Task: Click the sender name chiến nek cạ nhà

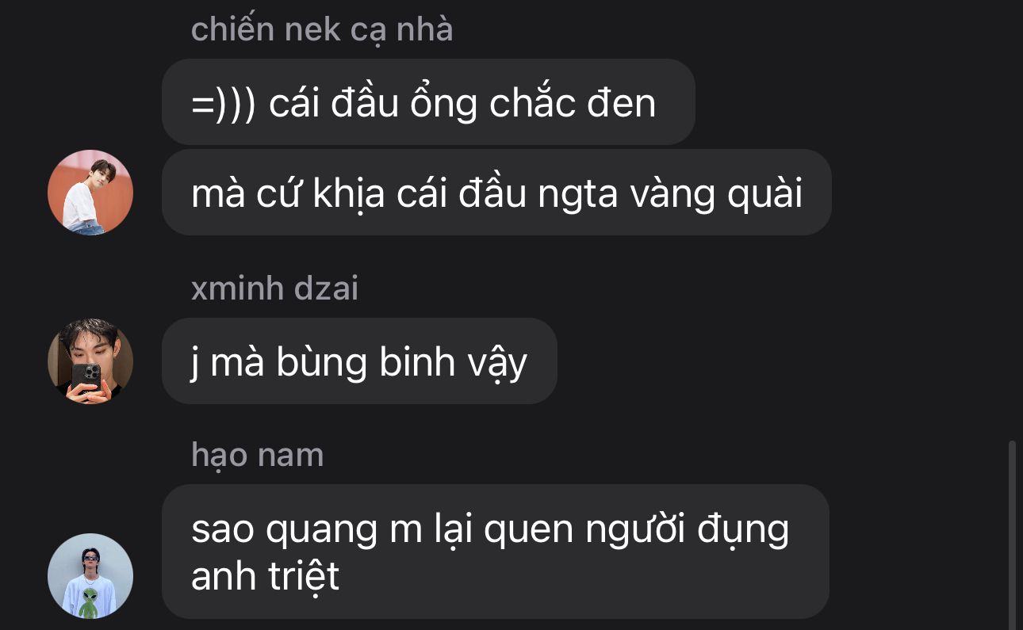Action: (322, 30)
